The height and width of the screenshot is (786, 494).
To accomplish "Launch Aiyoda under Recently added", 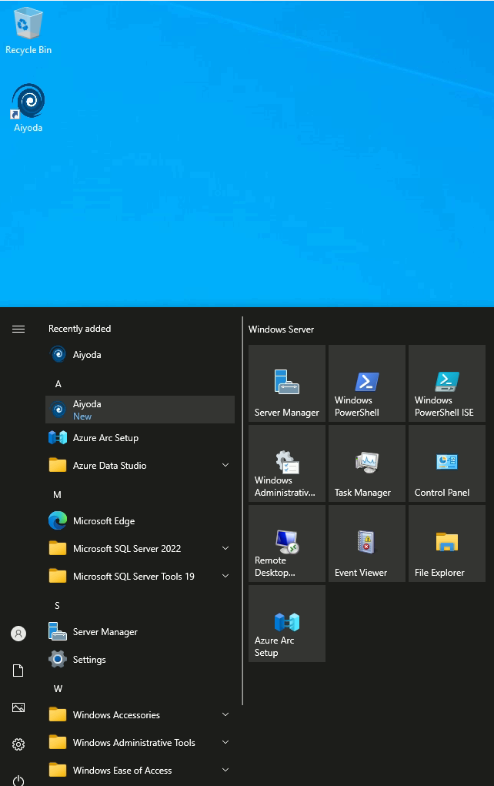I will 140,355.
